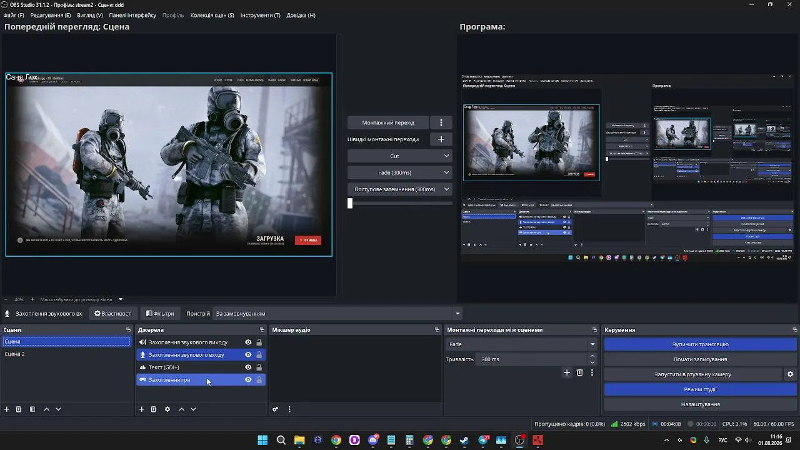
Task: Open the Fade (300ms) quick transition dropdown
Action: 400,172
